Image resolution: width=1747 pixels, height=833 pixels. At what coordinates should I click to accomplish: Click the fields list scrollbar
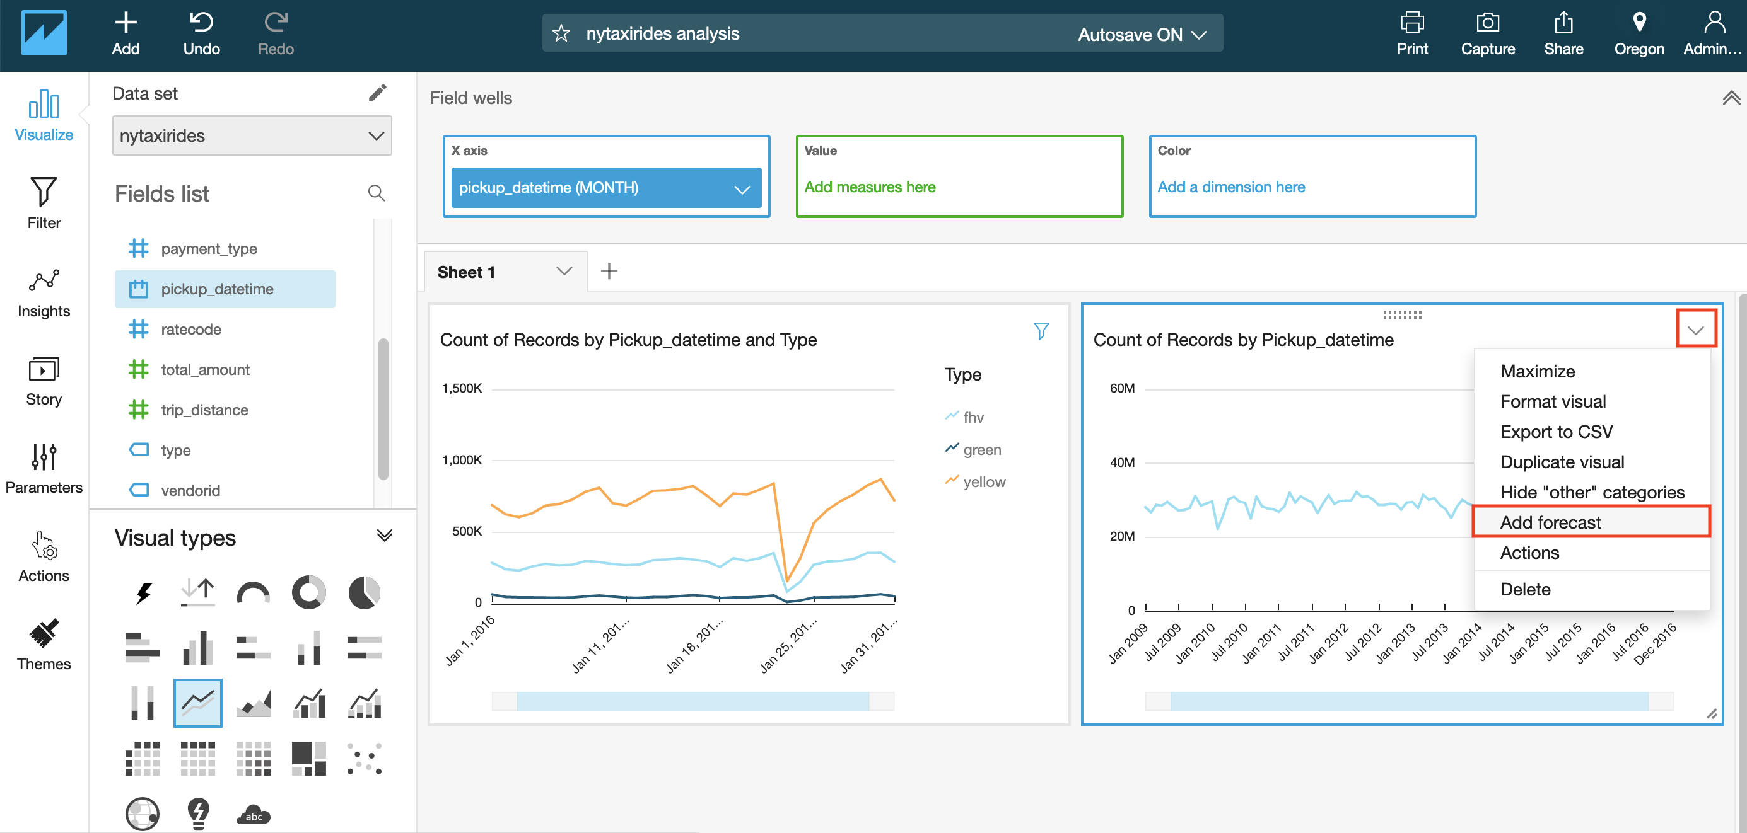[383, 409]
